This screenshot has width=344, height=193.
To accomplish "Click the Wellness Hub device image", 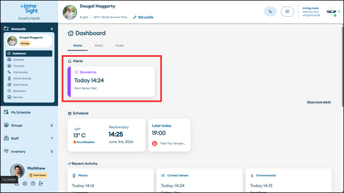I will point(331,12).
